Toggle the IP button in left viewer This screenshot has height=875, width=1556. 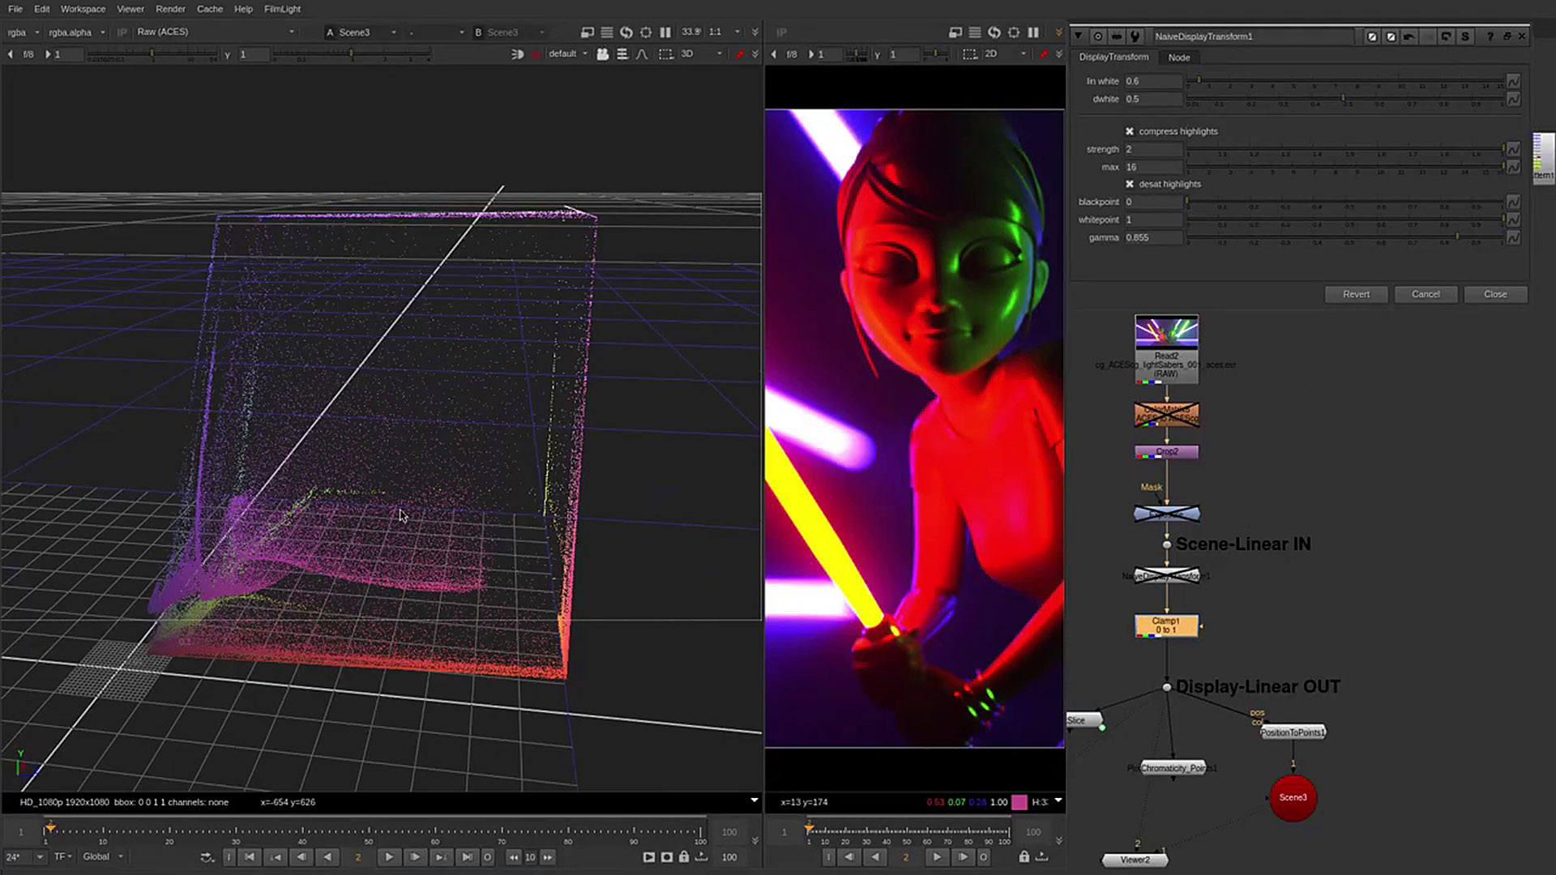[x=122, y=32]
